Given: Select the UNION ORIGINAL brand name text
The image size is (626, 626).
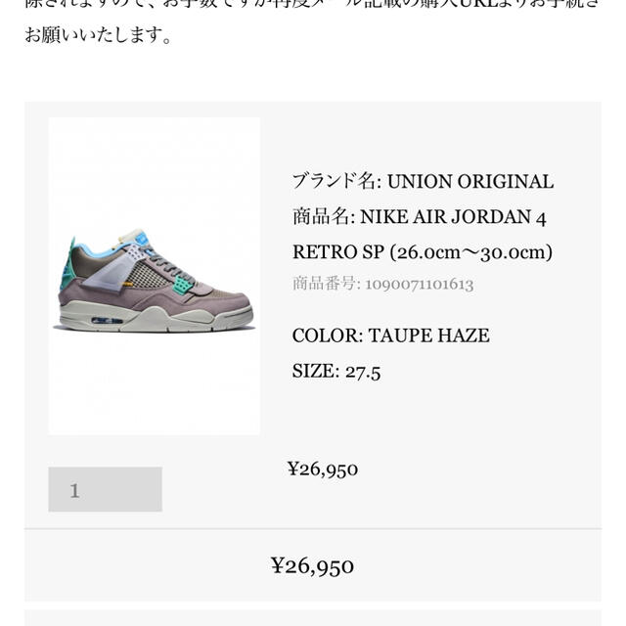Looking at the screenshot, I should (470, 182).
